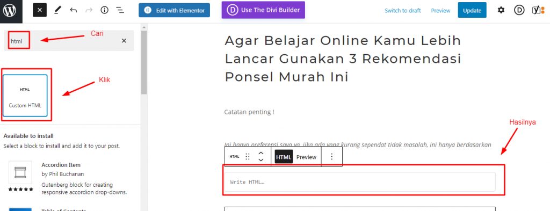Select the HTML tab in block toolbar
Image resolution: width=550 pixels, height=211 pixels.
(x=284, y=157)
